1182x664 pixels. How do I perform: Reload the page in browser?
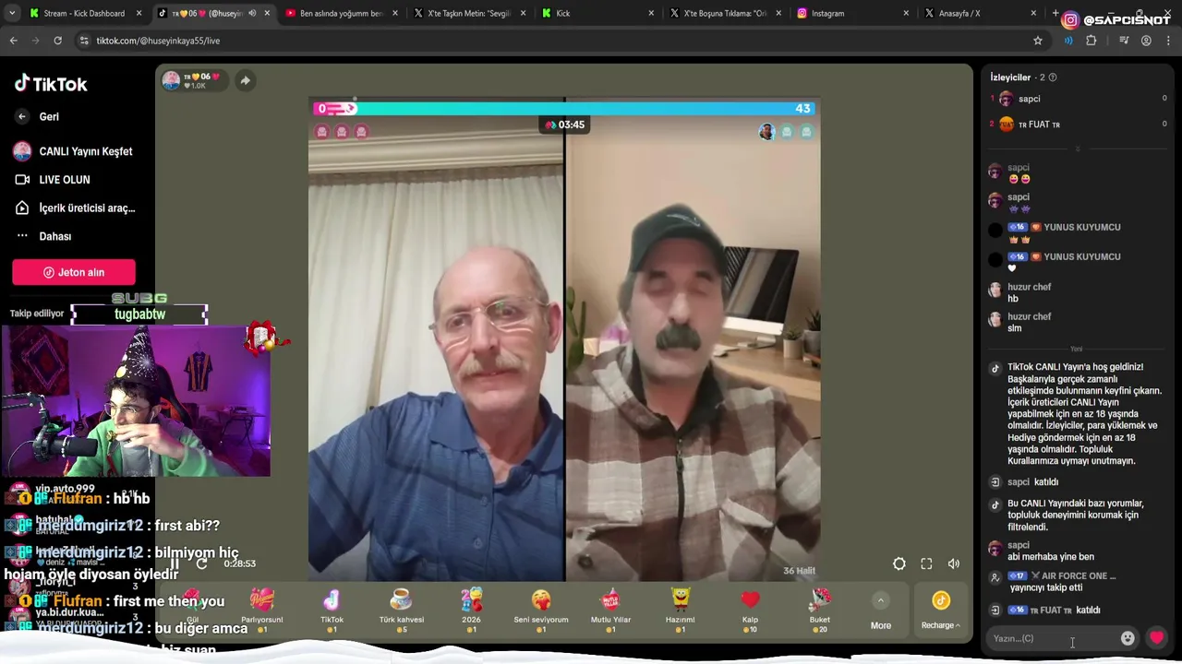pyautogui.click(x=57, y=41)
